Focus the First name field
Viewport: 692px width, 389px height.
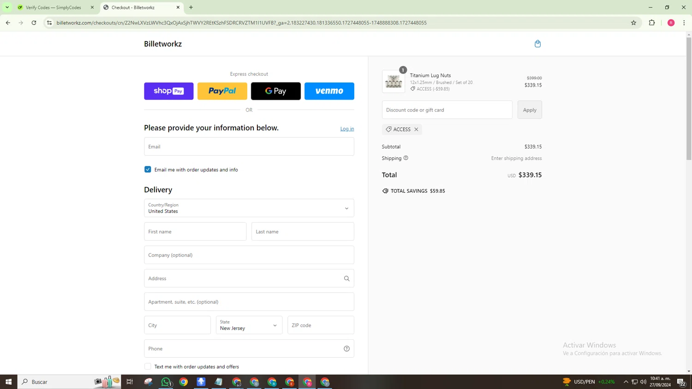(195, 231)
